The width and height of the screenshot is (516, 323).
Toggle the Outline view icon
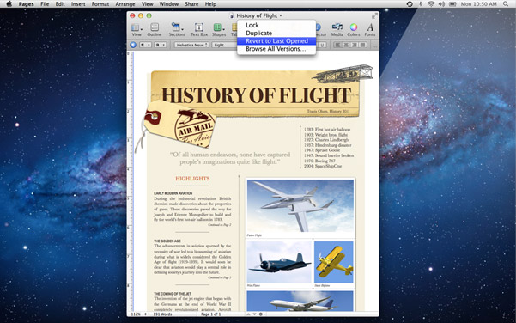coord(154,29)
